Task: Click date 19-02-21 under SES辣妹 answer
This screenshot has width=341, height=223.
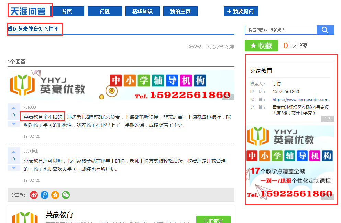Action: point(32,180)
